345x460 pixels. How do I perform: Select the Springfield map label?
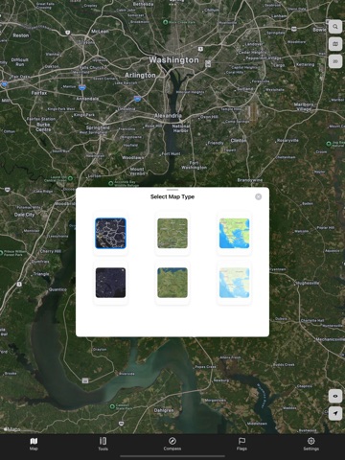(98, 127)
